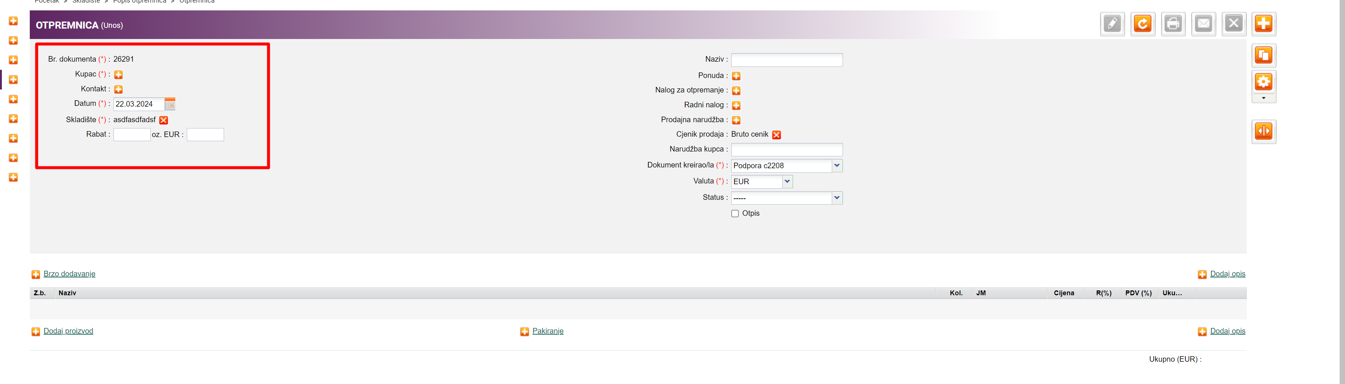
Task: Click the document number 26291
Action: click(x=124, y=59)
